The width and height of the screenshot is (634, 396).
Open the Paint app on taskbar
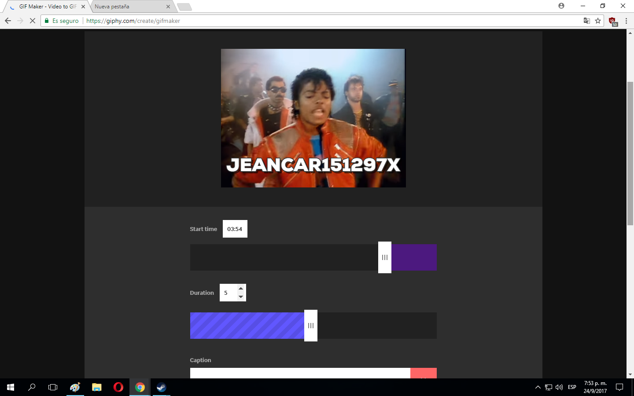[75, 387]
